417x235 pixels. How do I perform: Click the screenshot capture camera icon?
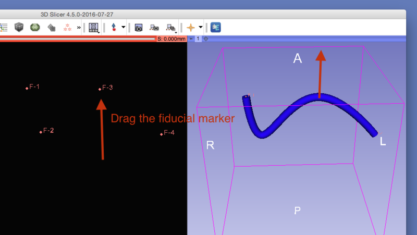139,27
